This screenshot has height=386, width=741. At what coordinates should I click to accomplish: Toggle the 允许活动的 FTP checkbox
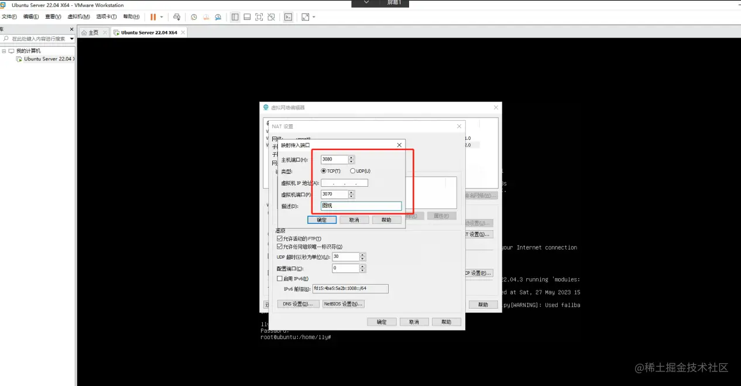click(280, 238)
